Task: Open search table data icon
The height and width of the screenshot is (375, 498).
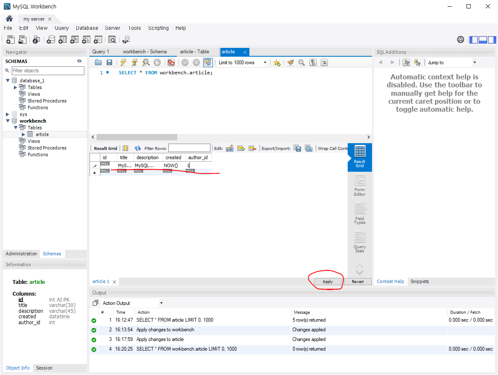Action: [x=112, y=40]
